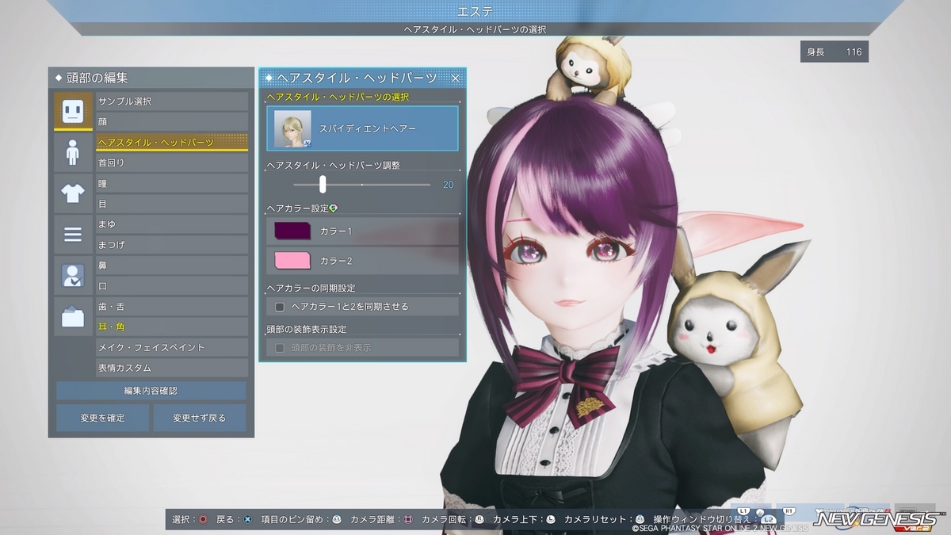This screenshot has width=951, height=535.
Task: Select ヘアスタイル・ヘッドパーツ in the head edit list
Action: [x=172, y=143]
